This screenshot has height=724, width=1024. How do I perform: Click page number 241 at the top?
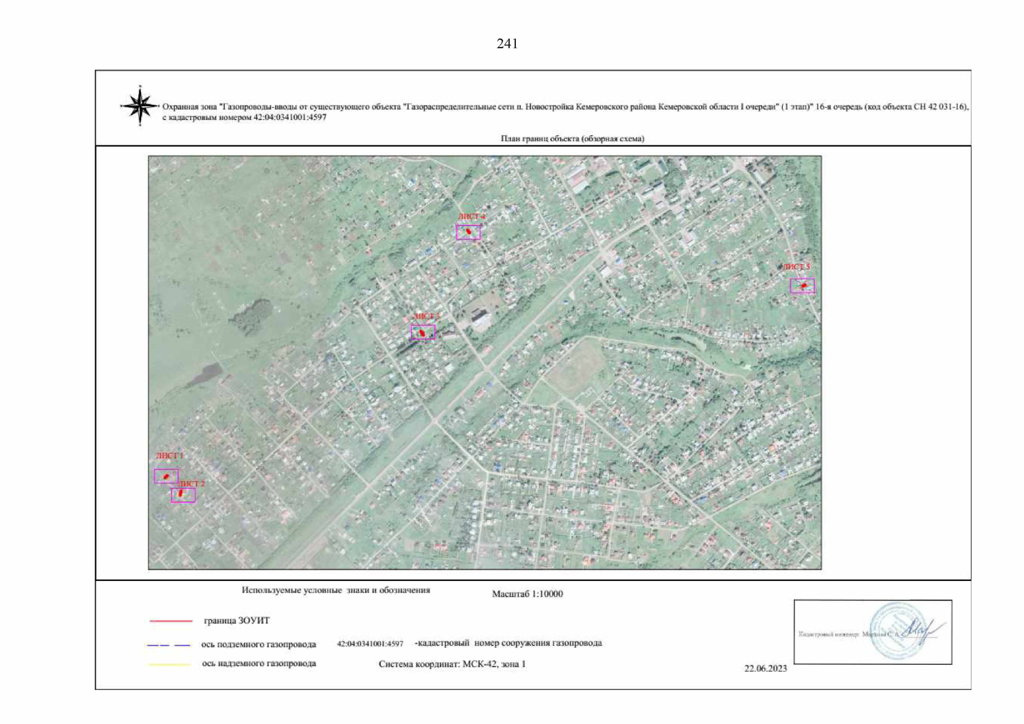[x=507, y=43]
